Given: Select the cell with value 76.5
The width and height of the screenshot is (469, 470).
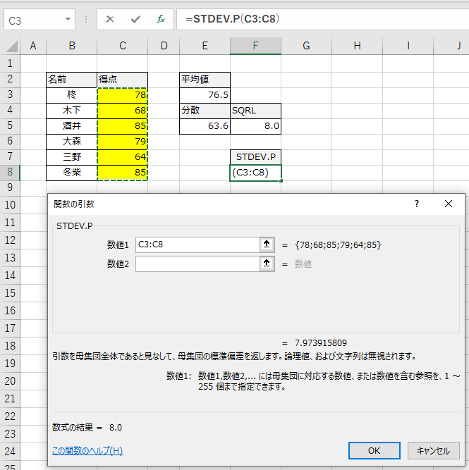Looking at the screenshot, I should point(205,95).
